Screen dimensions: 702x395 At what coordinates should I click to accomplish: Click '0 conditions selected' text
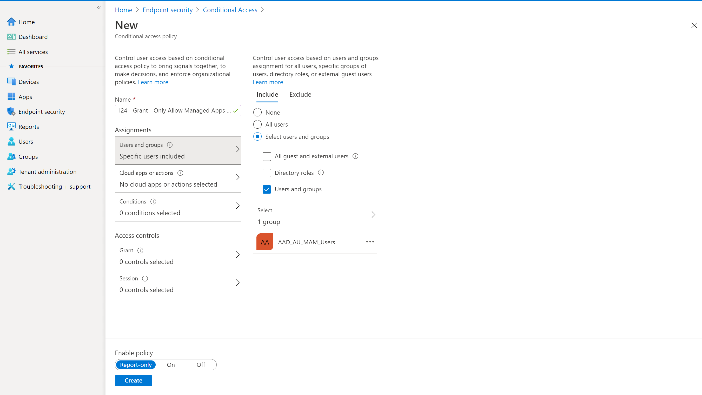pos(150,213)
